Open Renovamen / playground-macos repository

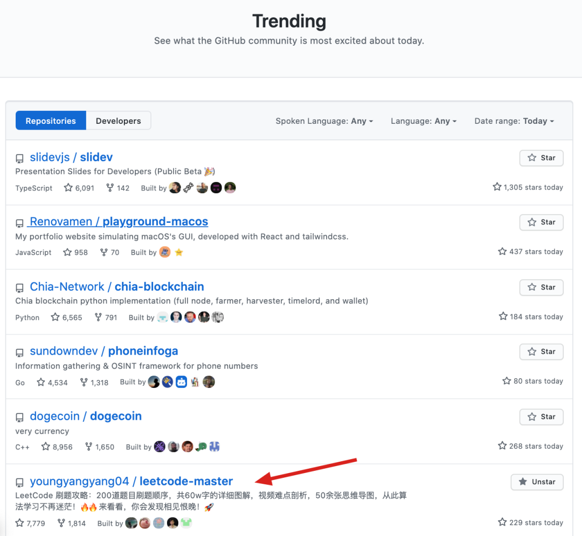119,221
